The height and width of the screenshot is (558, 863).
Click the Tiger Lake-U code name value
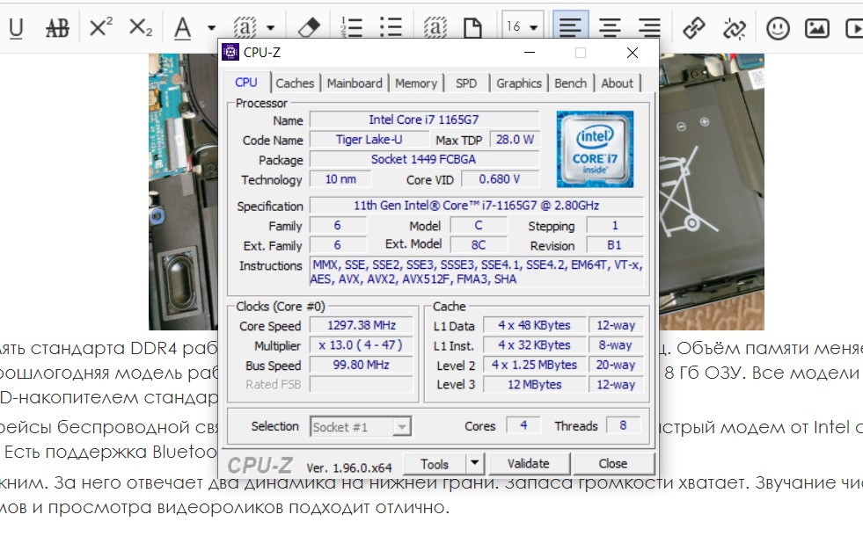(x=369, y=140)
